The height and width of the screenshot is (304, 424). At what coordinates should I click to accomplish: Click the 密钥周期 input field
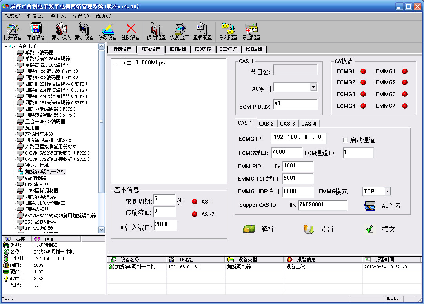click(164, 199)
